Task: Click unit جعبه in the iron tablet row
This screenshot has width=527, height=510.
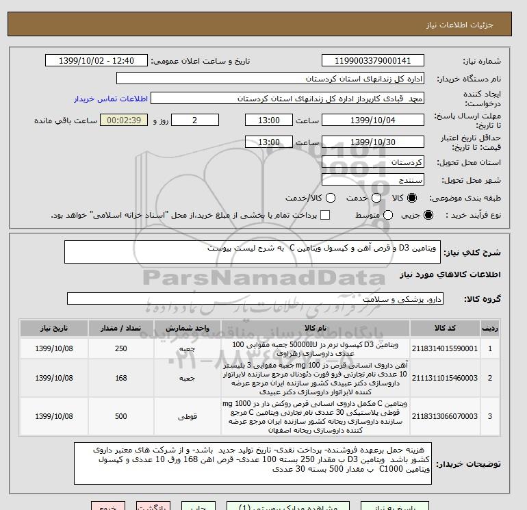Action: coord(188,378)
